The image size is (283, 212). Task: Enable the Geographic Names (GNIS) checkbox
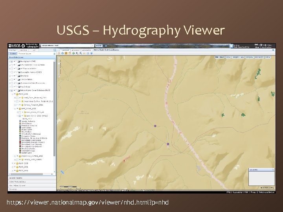pos(12,72)
